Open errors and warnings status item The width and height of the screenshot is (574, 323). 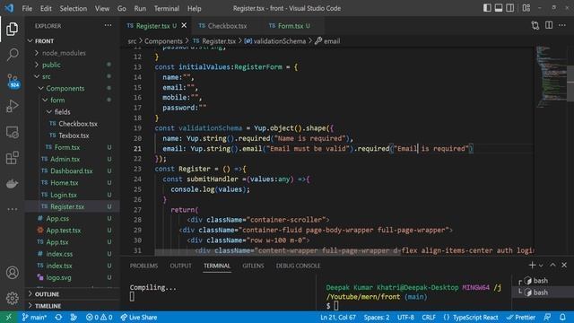coord(99,317)
